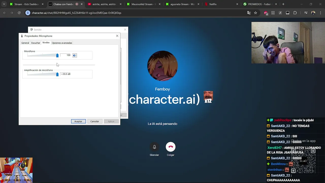Click the recording indicator on the Femboy tab
The width and height of the screenshot is (325, 183).
point(77,4)
